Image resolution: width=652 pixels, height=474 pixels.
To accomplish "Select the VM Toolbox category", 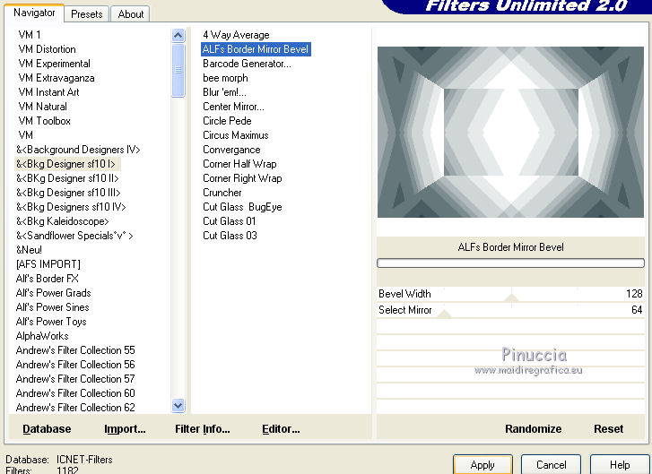I will click(x=44, y=121).
